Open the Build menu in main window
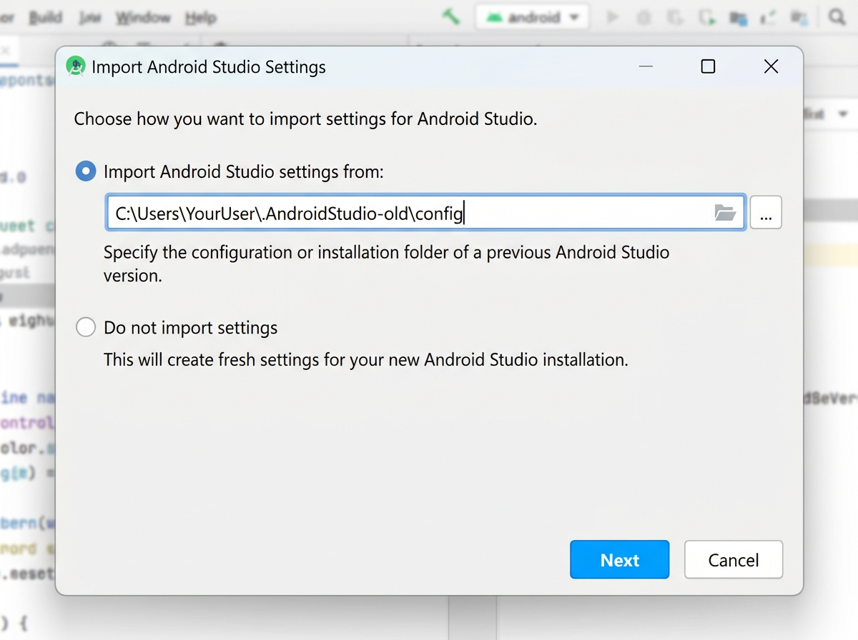 pyautogui.click(x=45, y=18)
